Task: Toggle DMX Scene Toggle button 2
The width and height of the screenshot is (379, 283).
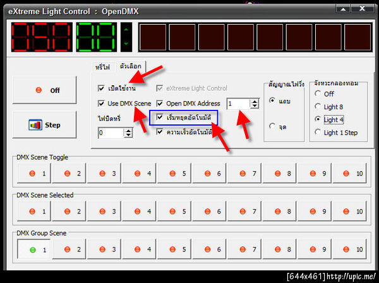Action: (69, 173)
